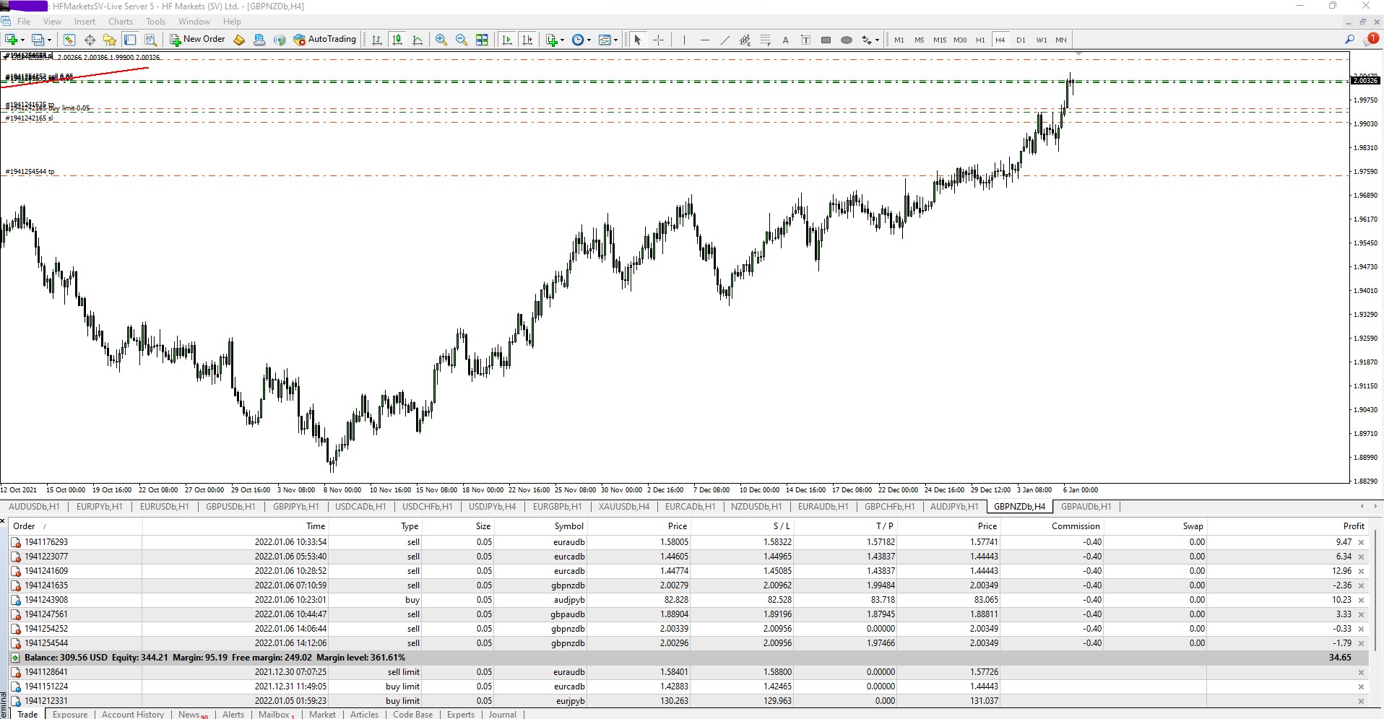
Task: Click the Templates icon
Action: click(605, 40)
